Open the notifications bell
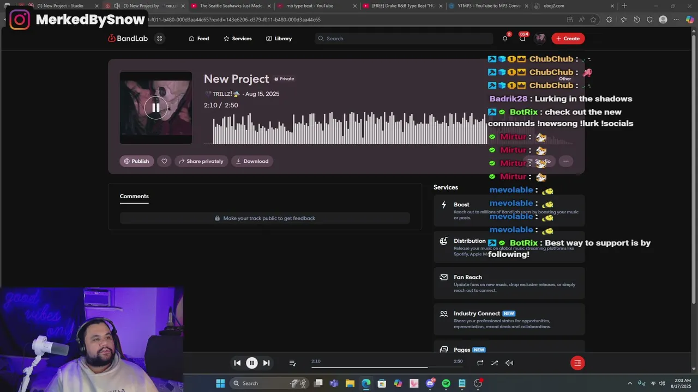Image resolution: width=698 pixels, height=392 pixels. (x=505, y=39)
